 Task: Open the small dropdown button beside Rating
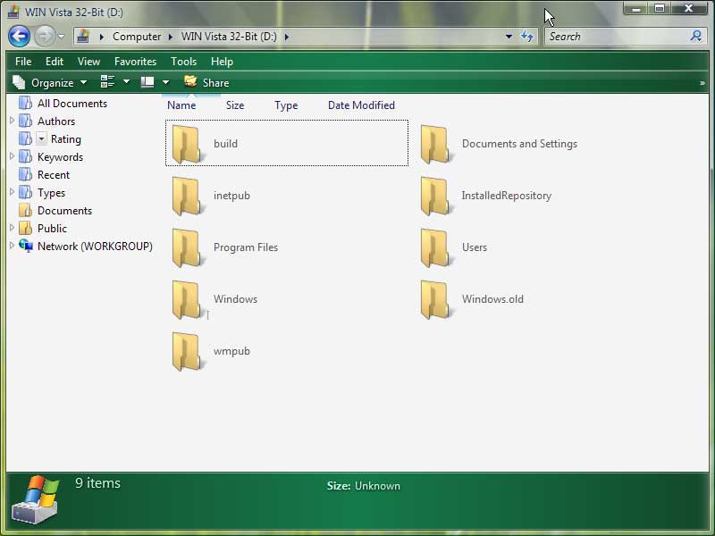(41, 138)
